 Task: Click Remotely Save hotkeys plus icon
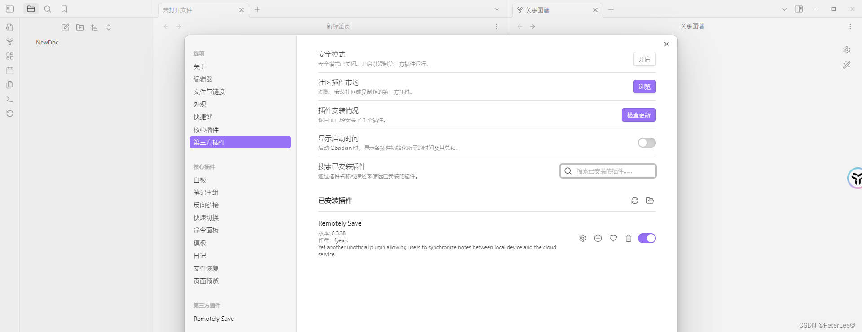598,238
